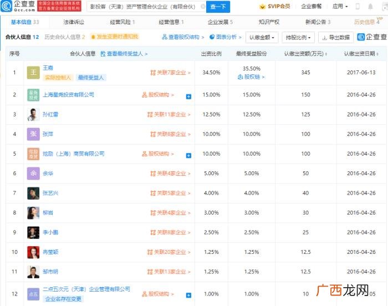
Task: Open 关联20家企业 link in row 10
Action: point(169,252)
